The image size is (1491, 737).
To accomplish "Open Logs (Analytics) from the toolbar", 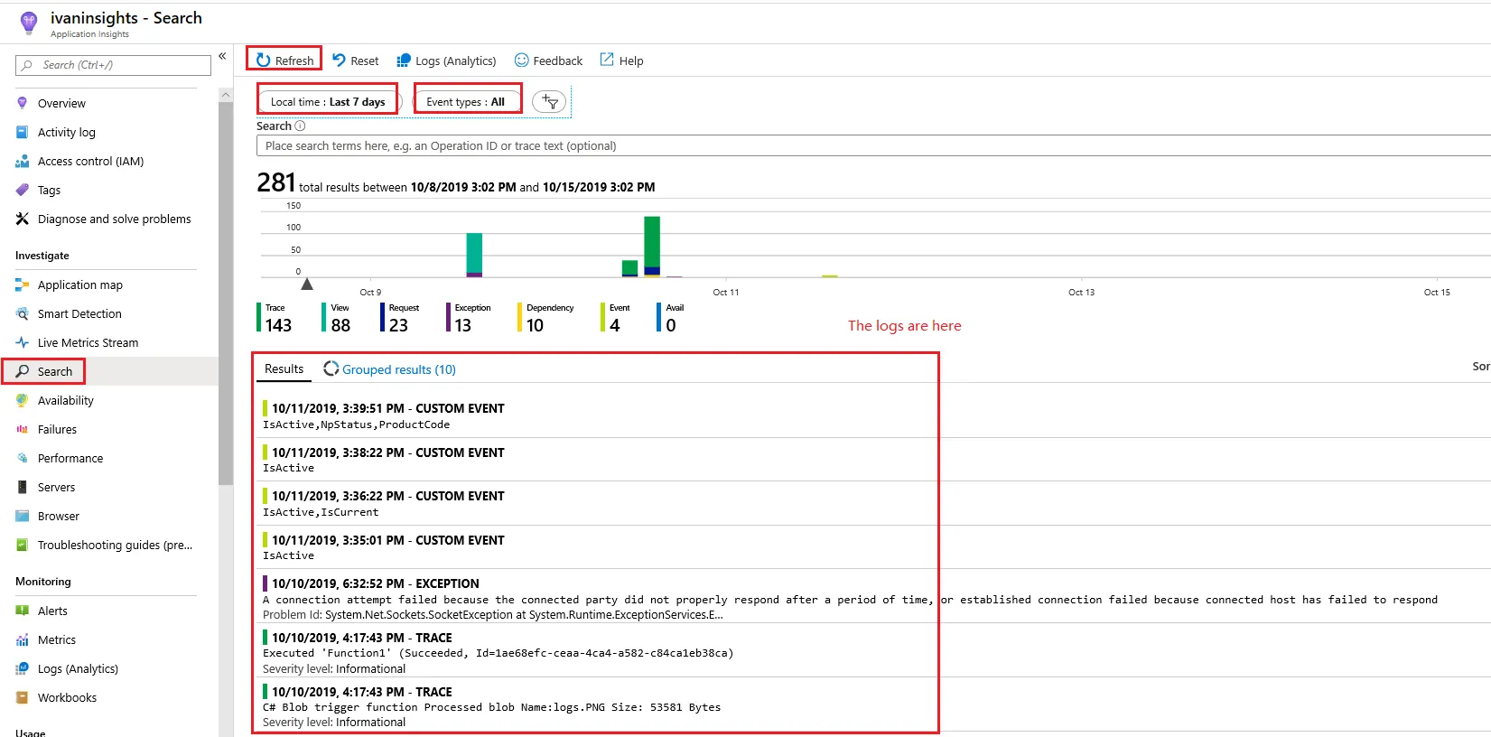I will (x=446, y=61).
